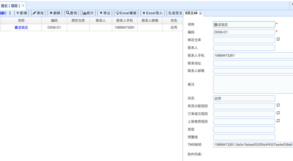Click the 新增 add button

coord(22,13)
